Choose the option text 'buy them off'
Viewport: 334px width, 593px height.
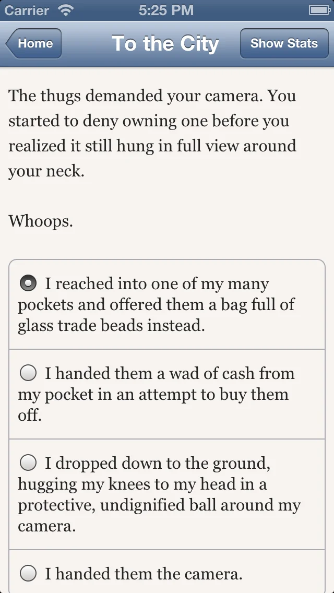pos(157,394)
